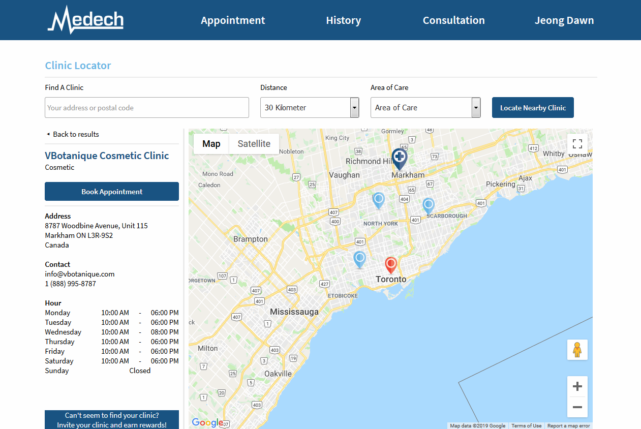Image resolution: width=641 pixels, height=429 pixels.
Task: Click the address line 8787 Woodbine Avenue, Unit 115
Action: [96, 226]
